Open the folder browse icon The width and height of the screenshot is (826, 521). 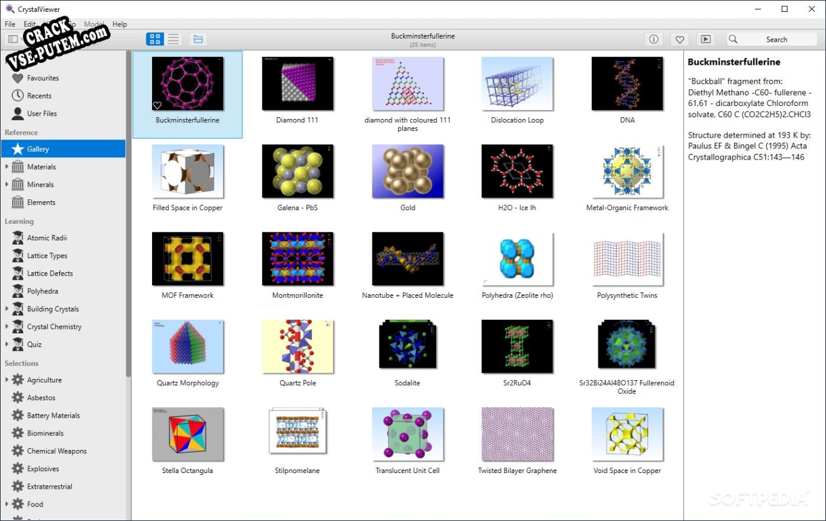pos(198,39)
